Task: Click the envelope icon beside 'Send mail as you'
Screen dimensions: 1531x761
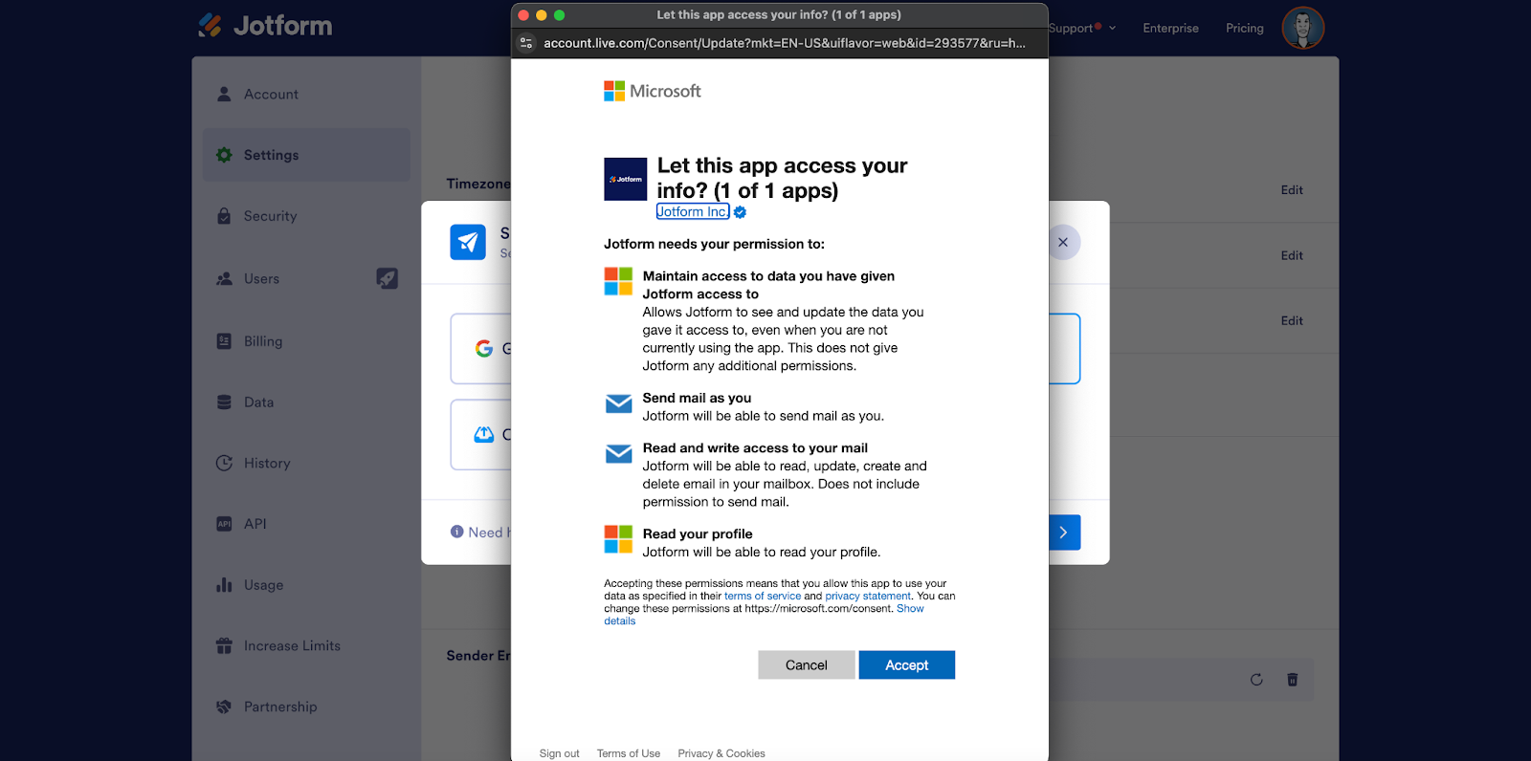Action: pyautogui.click(x=618, y=403)
